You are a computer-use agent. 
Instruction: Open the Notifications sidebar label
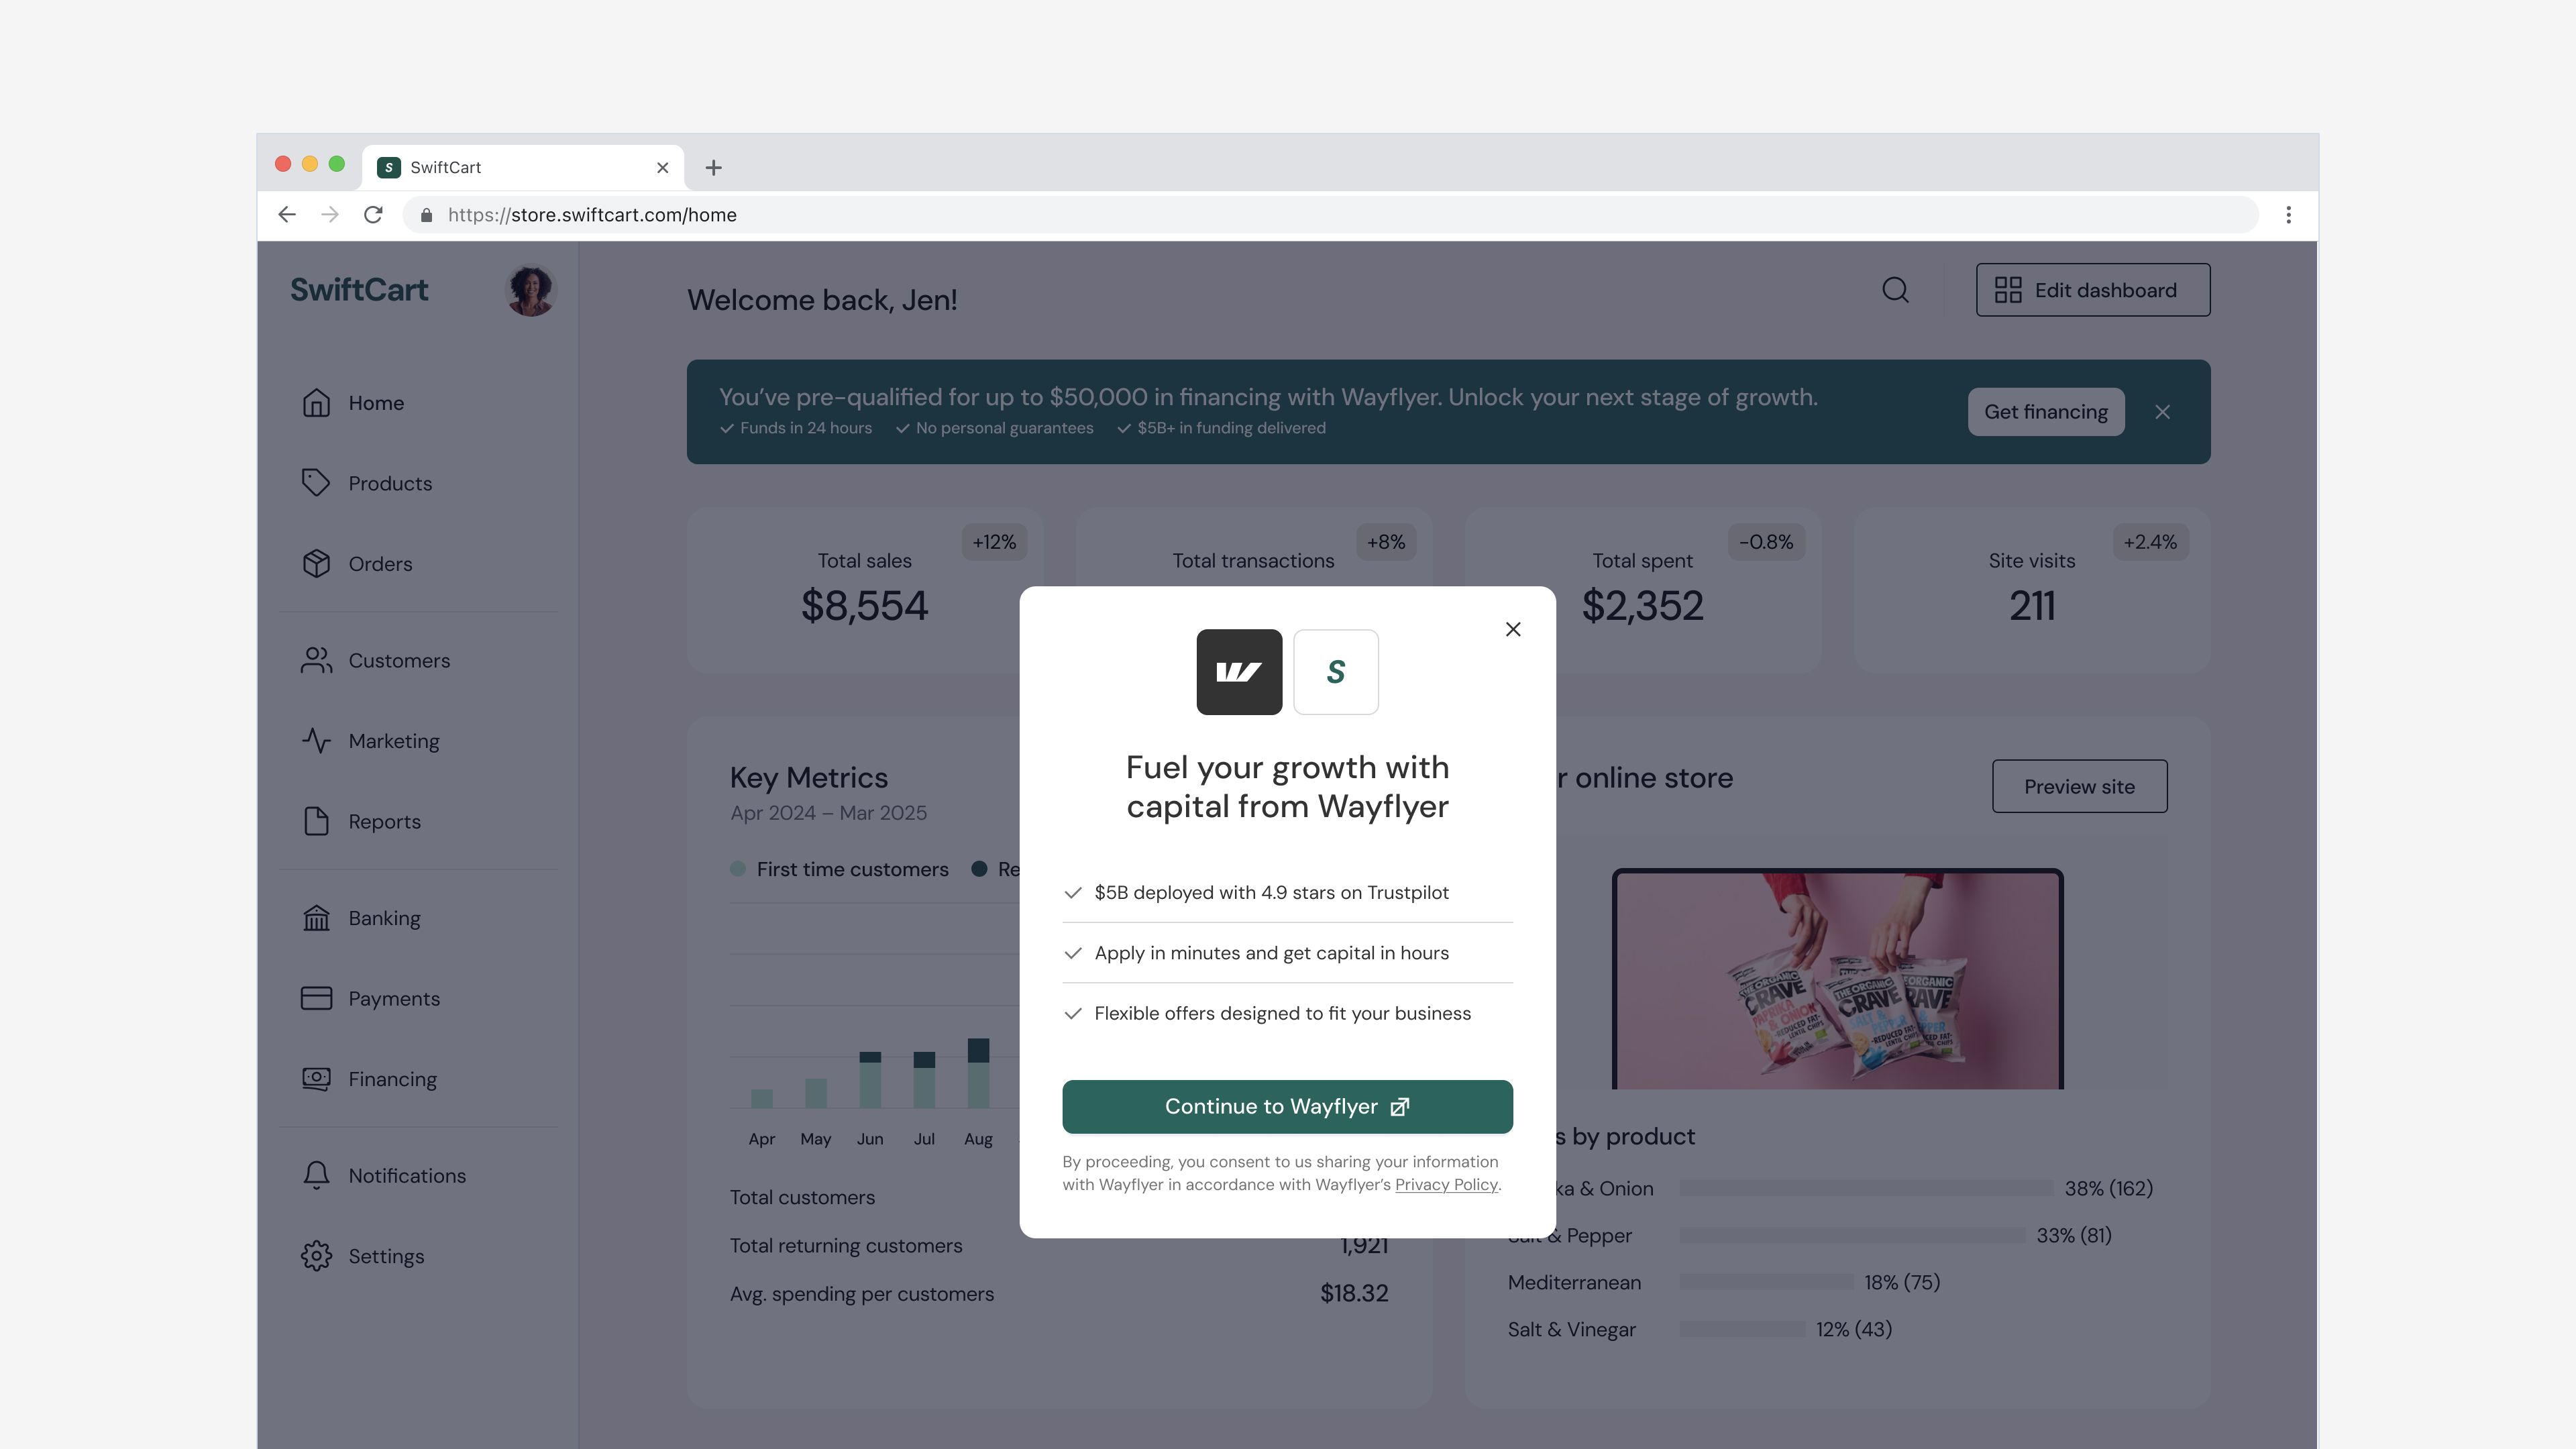click(x=407, y=1175)
